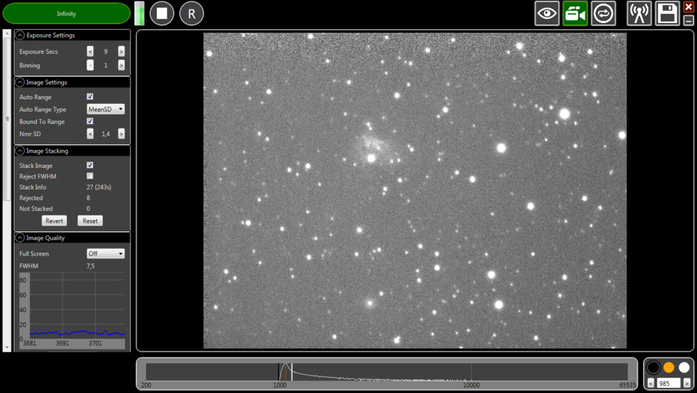The image size is (697, 393).
Task: Open the Auto Range Type MeanSD dropdown
Action: point(106,109)
